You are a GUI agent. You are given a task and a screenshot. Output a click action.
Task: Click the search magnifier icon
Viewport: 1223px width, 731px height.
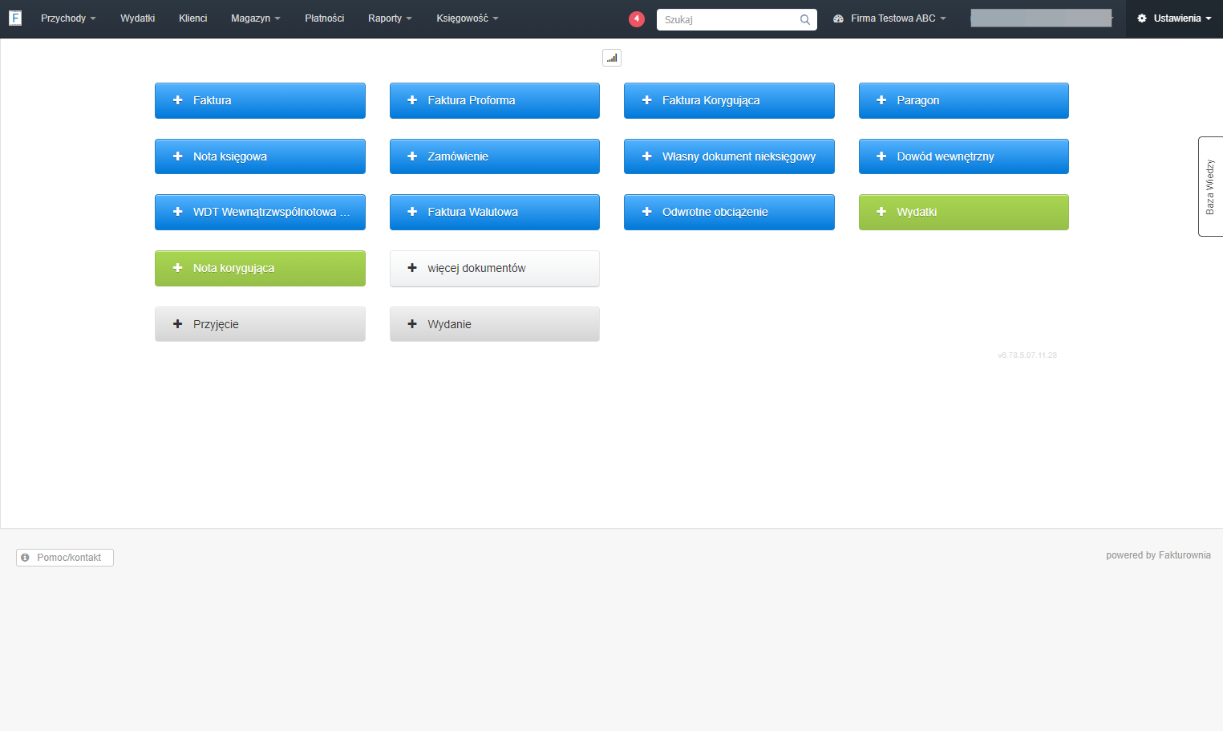pyautogui.click(x=804, y=19)
